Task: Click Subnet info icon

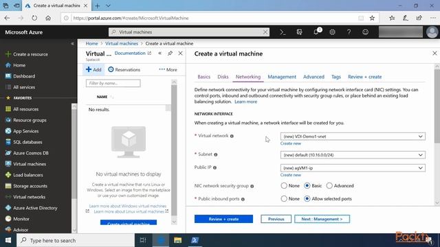Action: (x=216, y=154)
